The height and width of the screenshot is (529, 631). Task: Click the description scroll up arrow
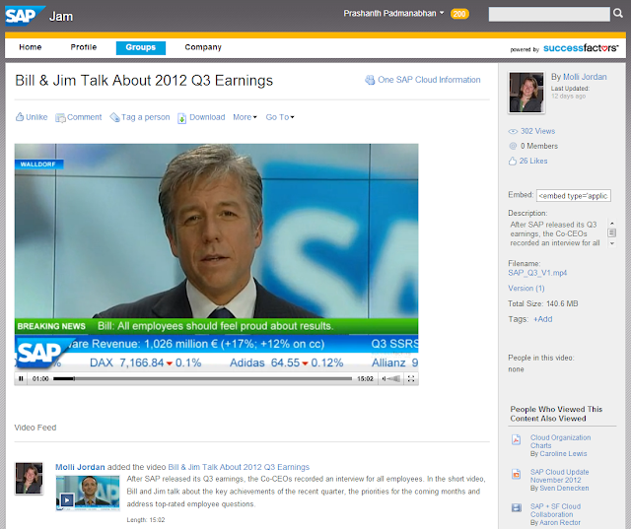[x=612, y=223]
